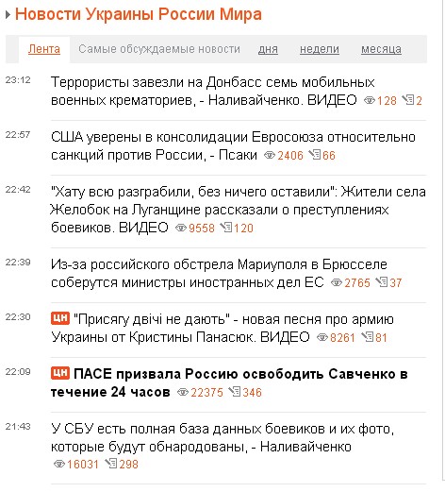Click the ЦН badge on the ПАСЕ headline
This screenshot has width=445, height=492.
60,373
